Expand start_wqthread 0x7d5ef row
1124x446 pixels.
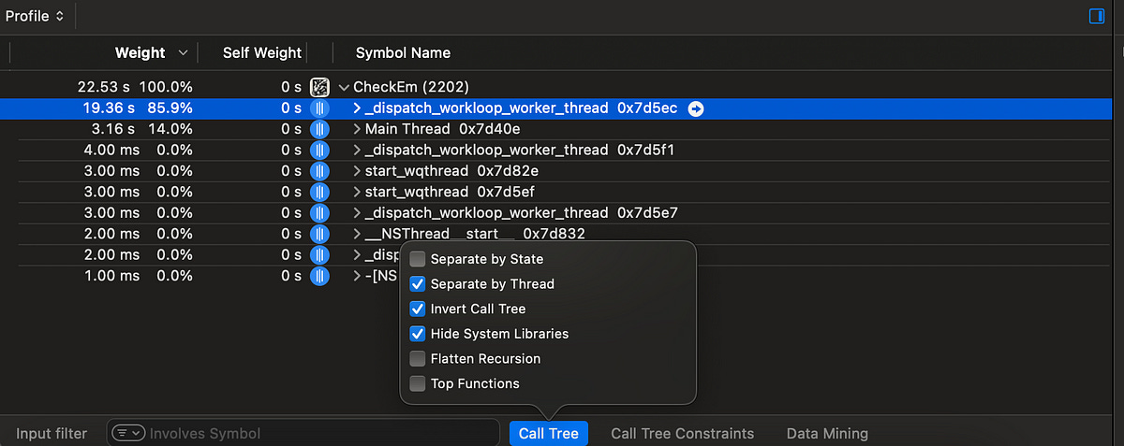pos(357,192)
